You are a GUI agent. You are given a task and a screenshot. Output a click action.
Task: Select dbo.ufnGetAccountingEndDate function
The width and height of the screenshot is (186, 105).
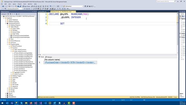point(24,53)
